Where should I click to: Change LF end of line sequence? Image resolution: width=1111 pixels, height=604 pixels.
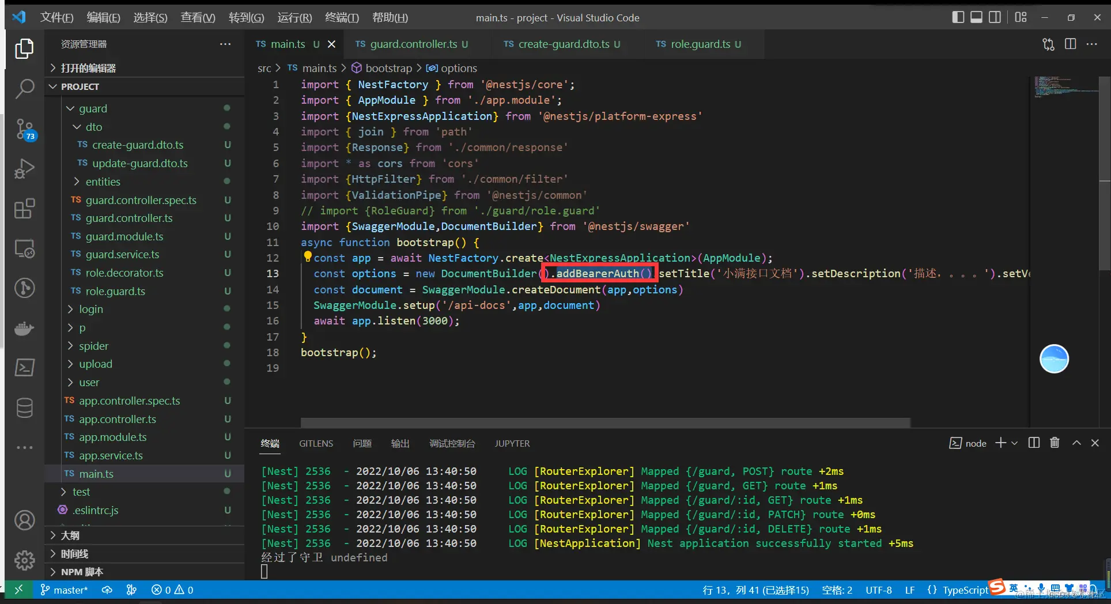910,590
